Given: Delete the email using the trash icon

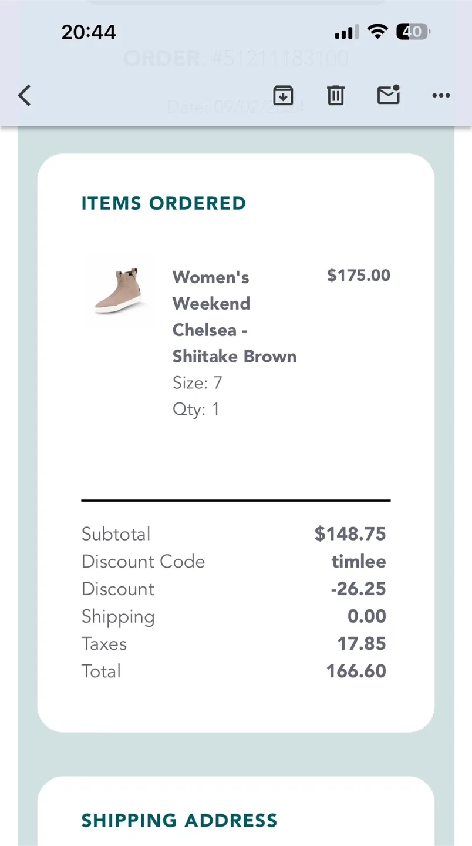Looking at the screenshot, I should 335,95.
